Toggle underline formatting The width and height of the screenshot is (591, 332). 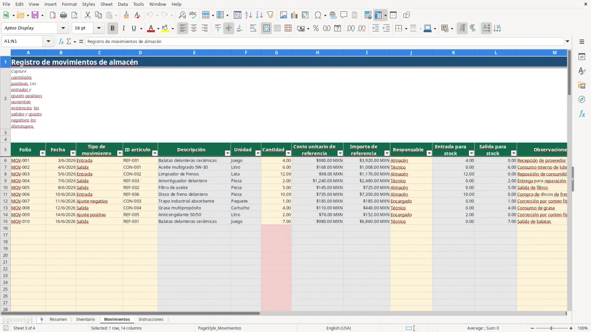coord(133,29)
